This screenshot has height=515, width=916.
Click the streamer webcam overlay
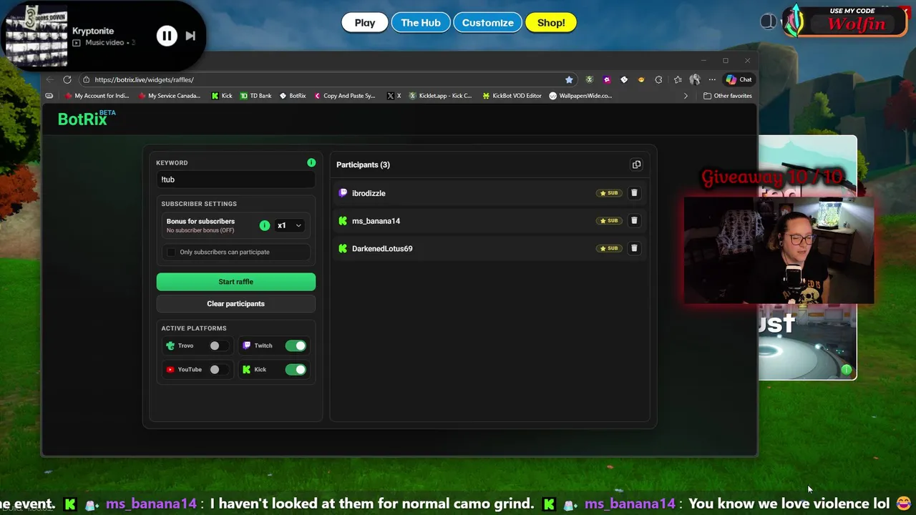779,250
